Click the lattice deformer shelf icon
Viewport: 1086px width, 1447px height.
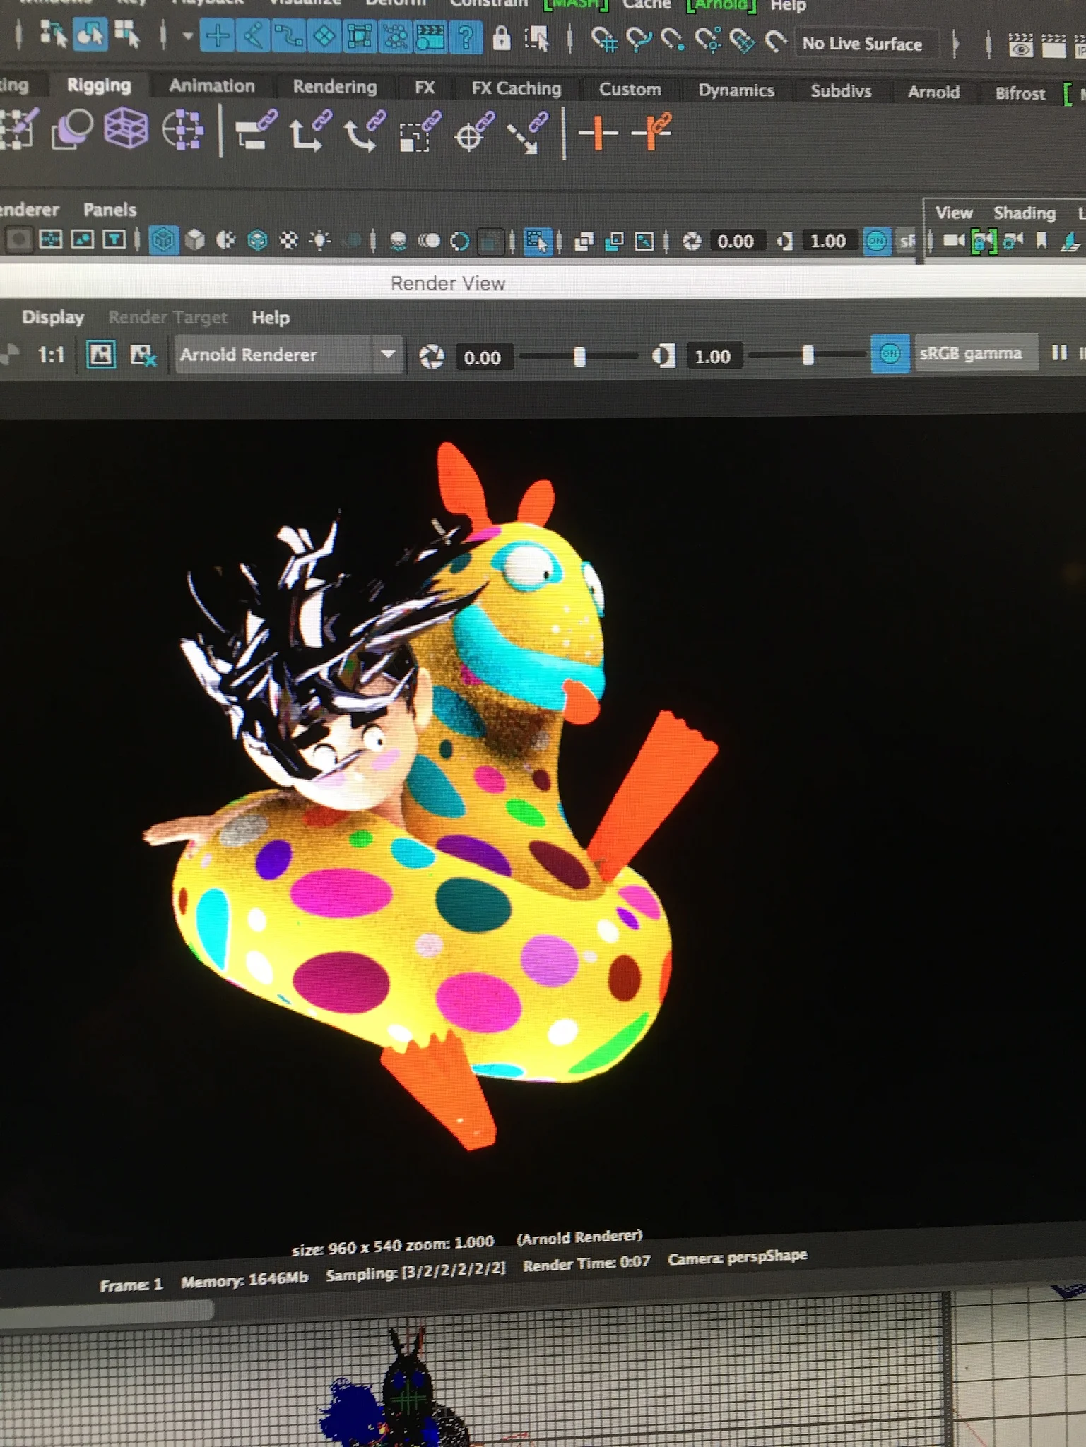126,128
